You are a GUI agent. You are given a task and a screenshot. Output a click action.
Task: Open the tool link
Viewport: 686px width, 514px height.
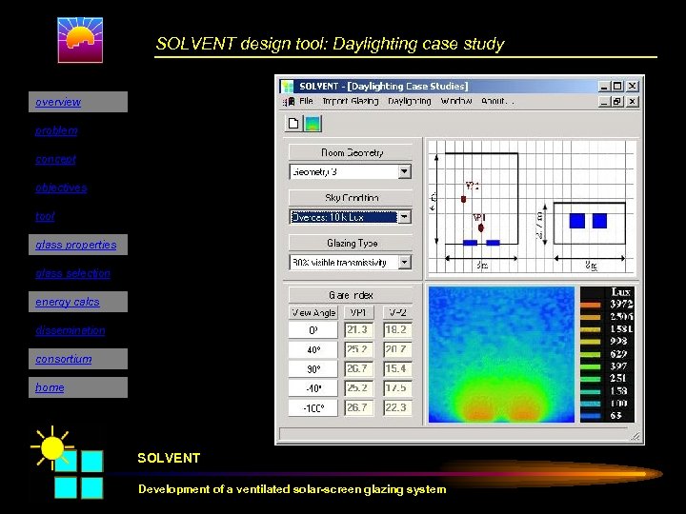(x=45, y=216)
